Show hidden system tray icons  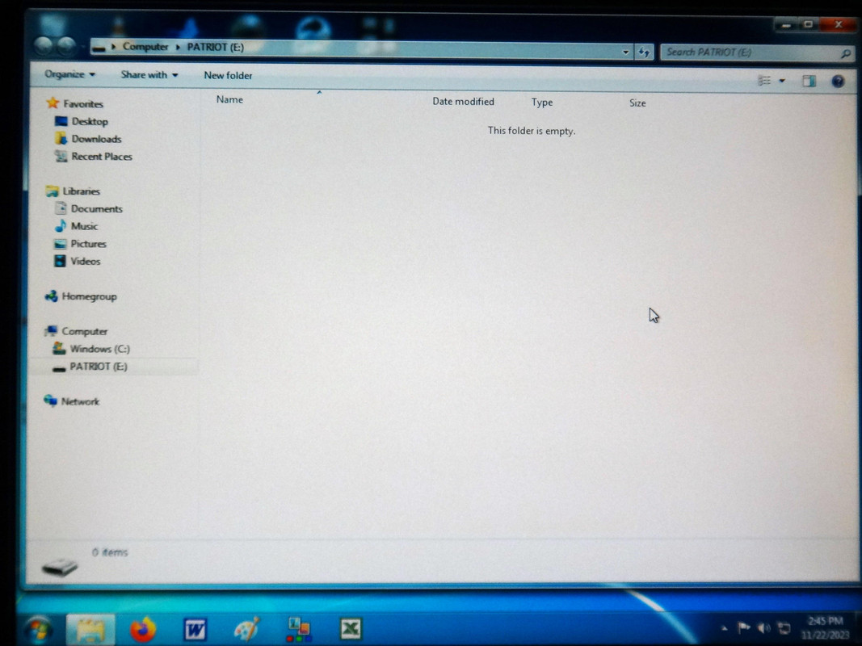click(x=725, y=628)
